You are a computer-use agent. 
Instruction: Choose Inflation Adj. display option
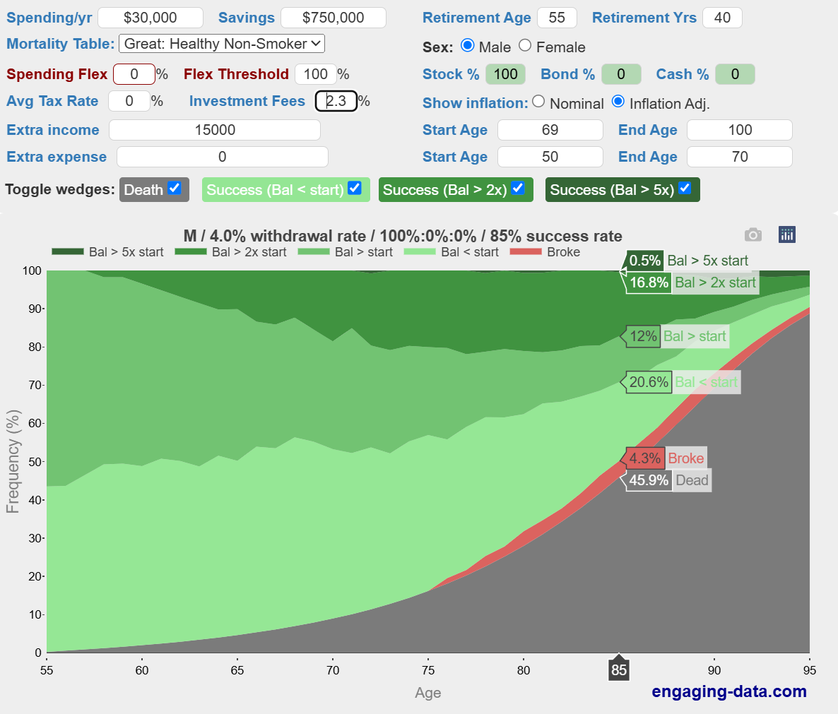tap(618, 102)
